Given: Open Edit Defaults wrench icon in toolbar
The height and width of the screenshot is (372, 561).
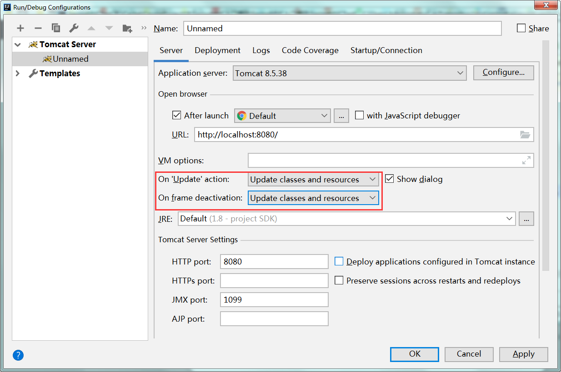Looking at the screenshot, I should (x=74, y=28).
